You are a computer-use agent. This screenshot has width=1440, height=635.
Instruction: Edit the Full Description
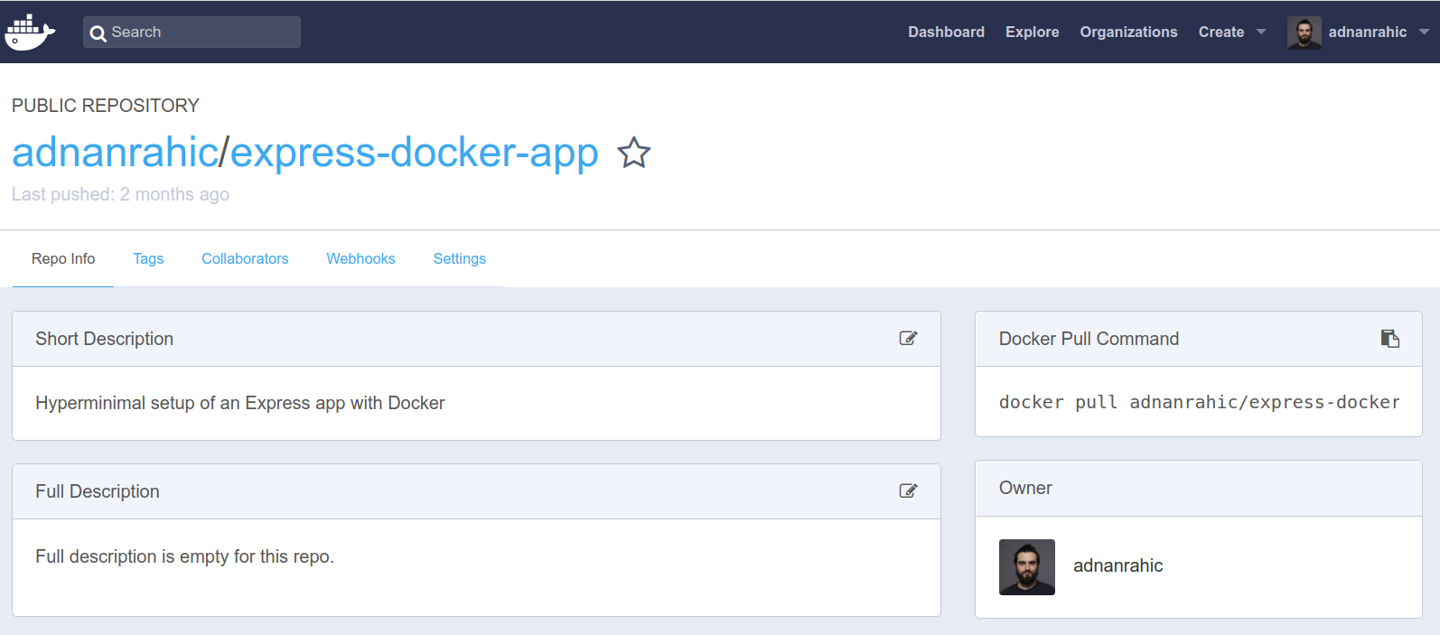pyautogui.click(x=908, y=491)
